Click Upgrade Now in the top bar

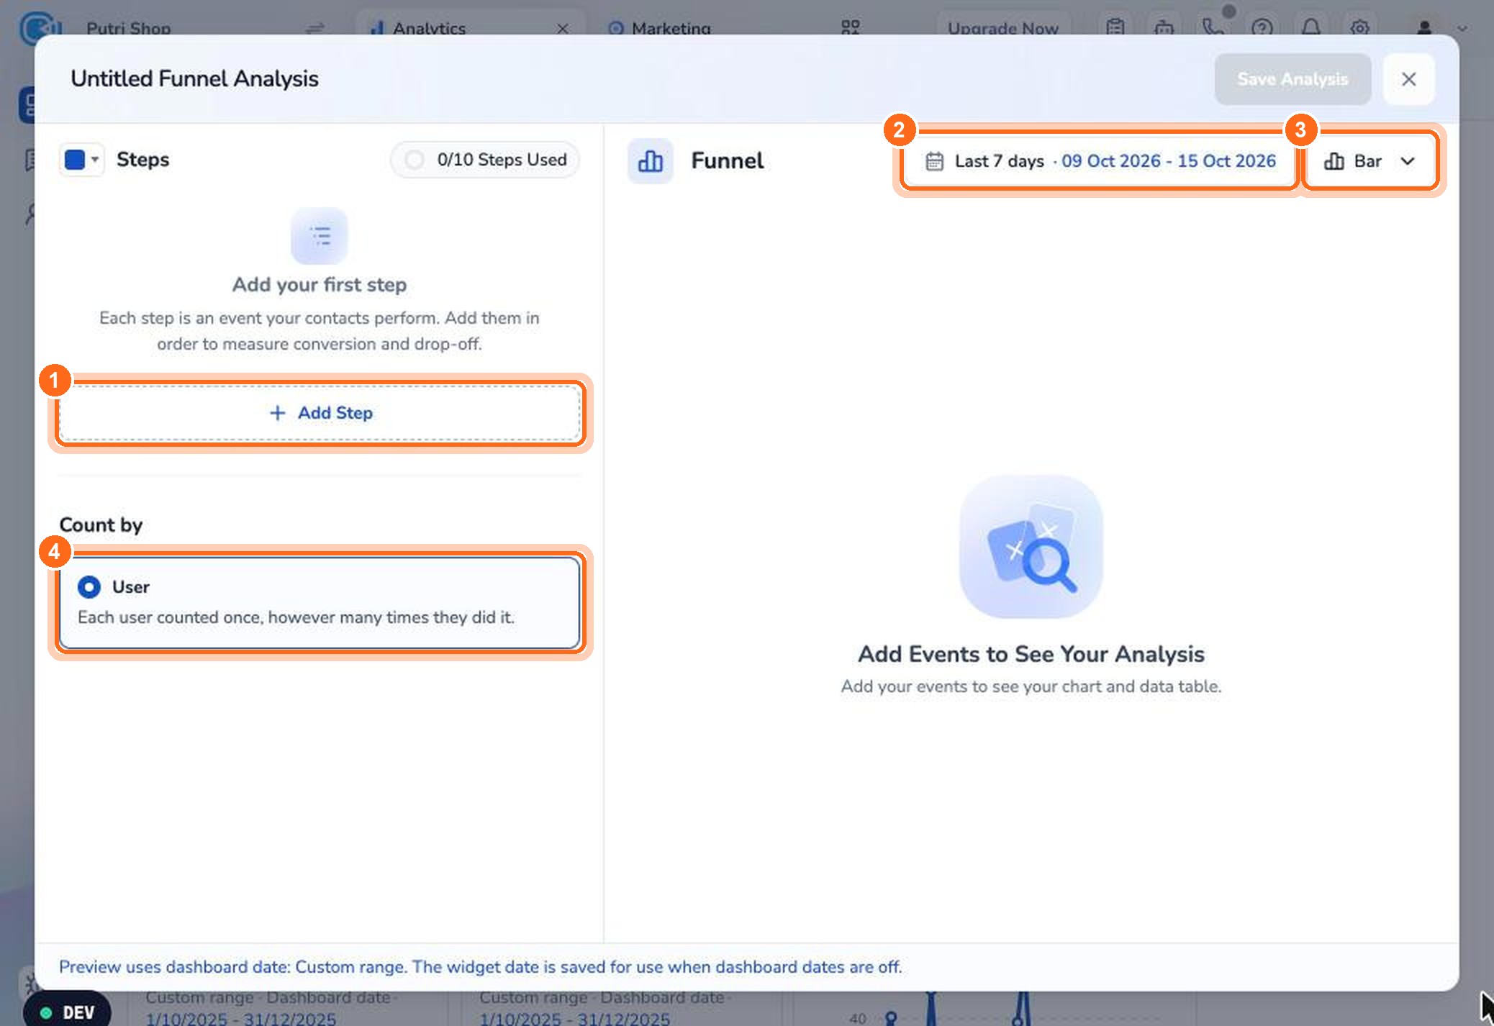[1003, 29]
